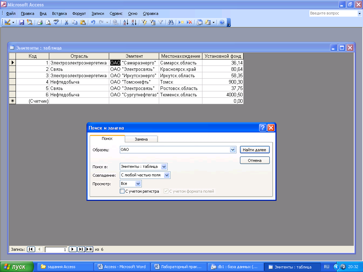The height and width of the screenshot is (272, 363).
Task: Expand the Toolbar Options chevron
Action: point(229,23)
